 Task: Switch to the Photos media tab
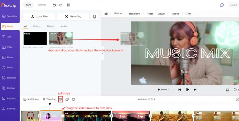[x=50, y=26]
